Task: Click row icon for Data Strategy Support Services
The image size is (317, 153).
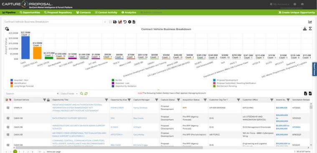Action: click(x=8, y=118)
